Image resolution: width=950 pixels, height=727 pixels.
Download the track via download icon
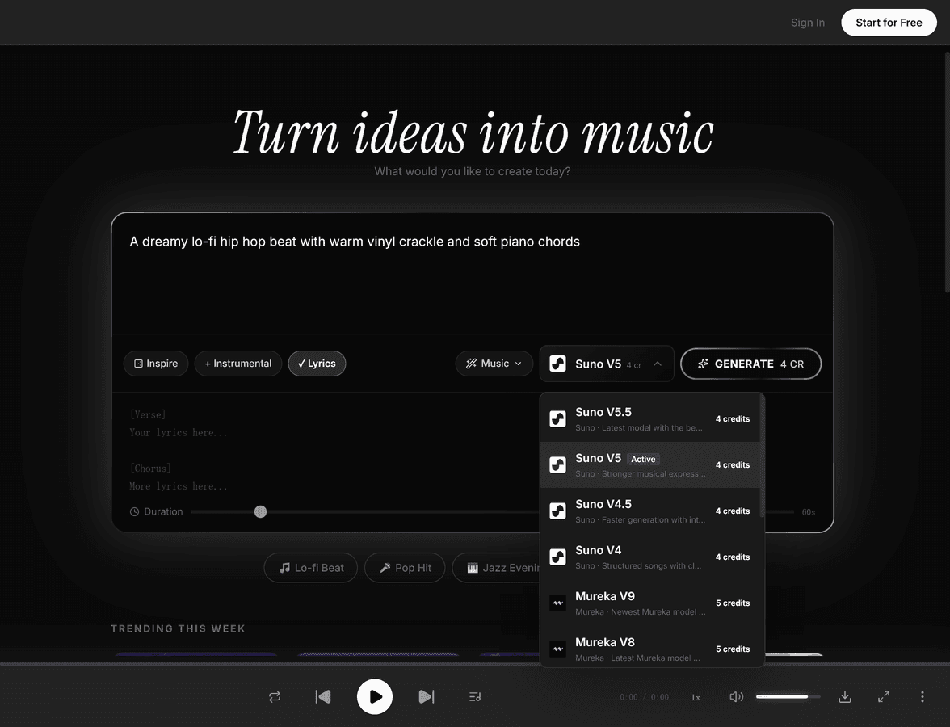pyautogui.click(x=845, y=696)
